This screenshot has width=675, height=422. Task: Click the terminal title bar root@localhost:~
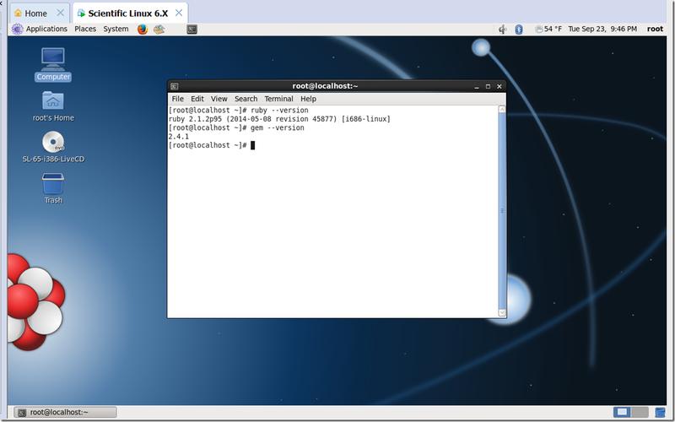(x=325, y=86)
